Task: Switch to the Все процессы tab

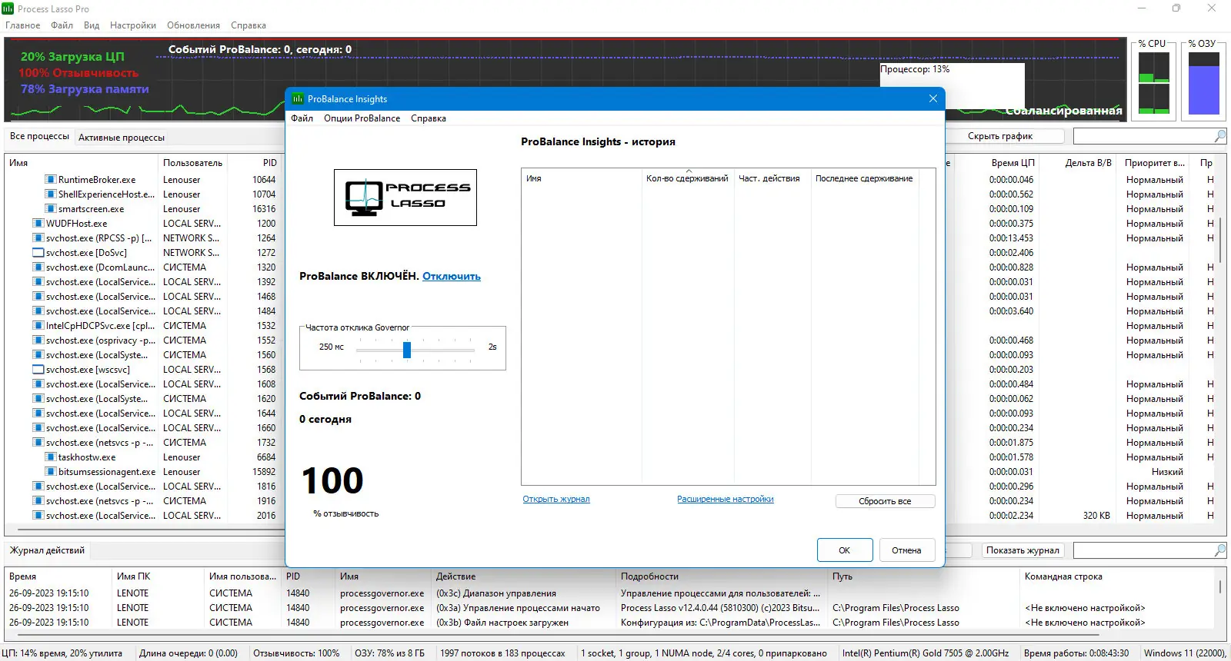Action: tap(39, 136)
